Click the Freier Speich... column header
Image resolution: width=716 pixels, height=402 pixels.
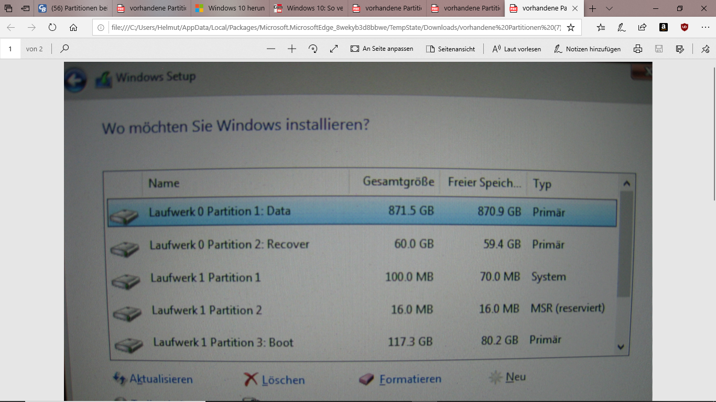coord(485,183)
